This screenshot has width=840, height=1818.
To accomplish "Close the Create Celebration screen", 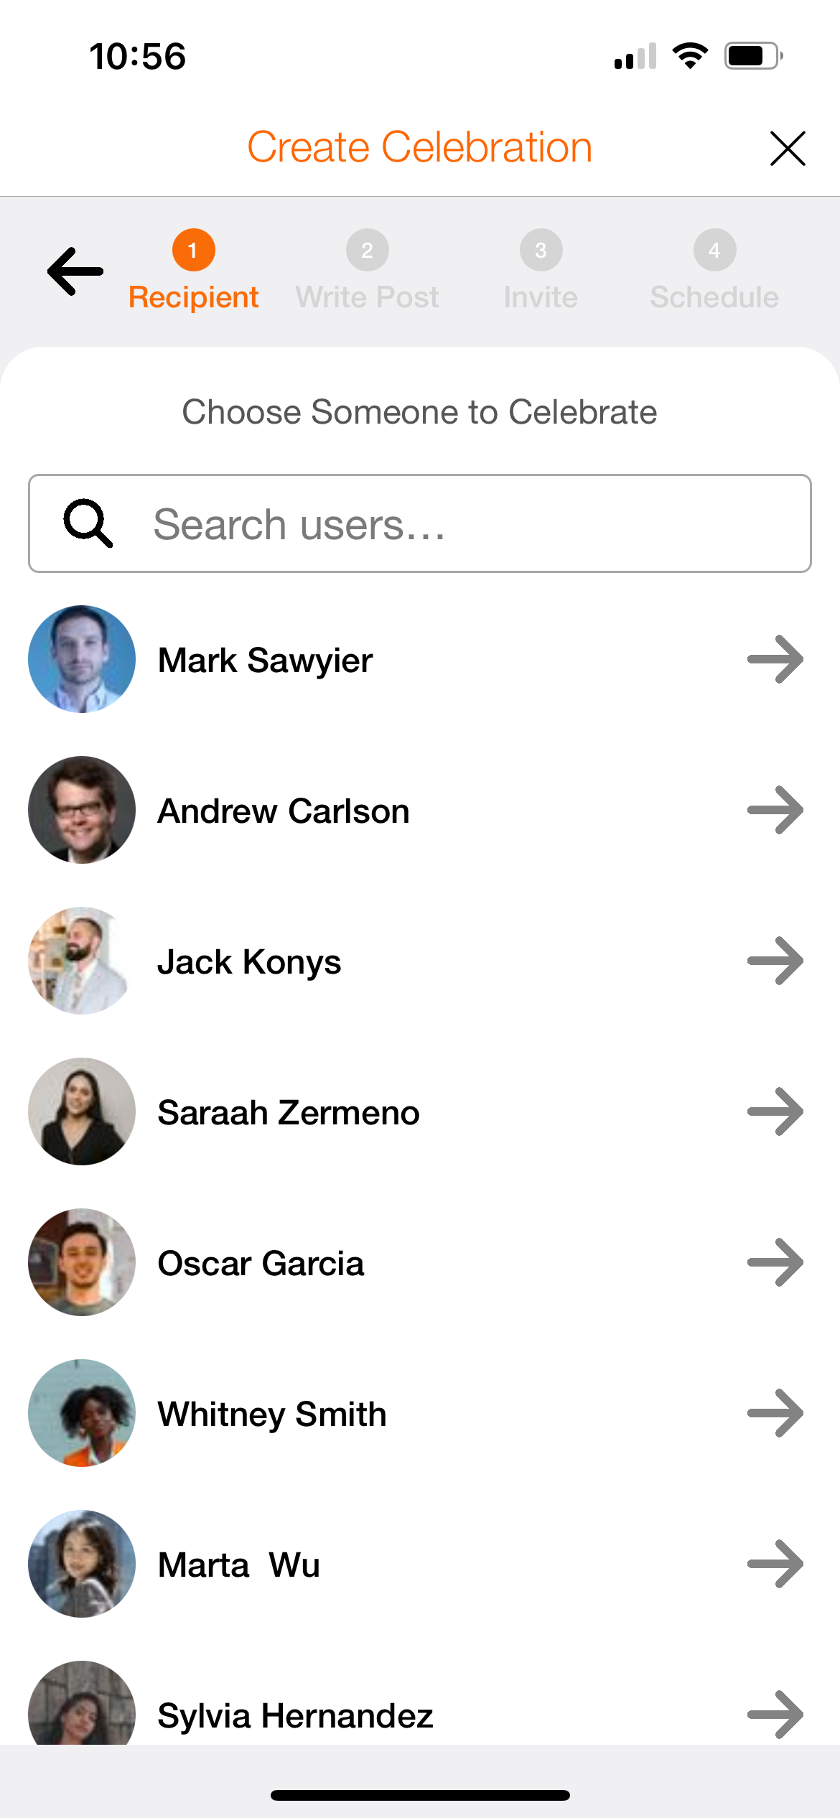I will (788, 149).
